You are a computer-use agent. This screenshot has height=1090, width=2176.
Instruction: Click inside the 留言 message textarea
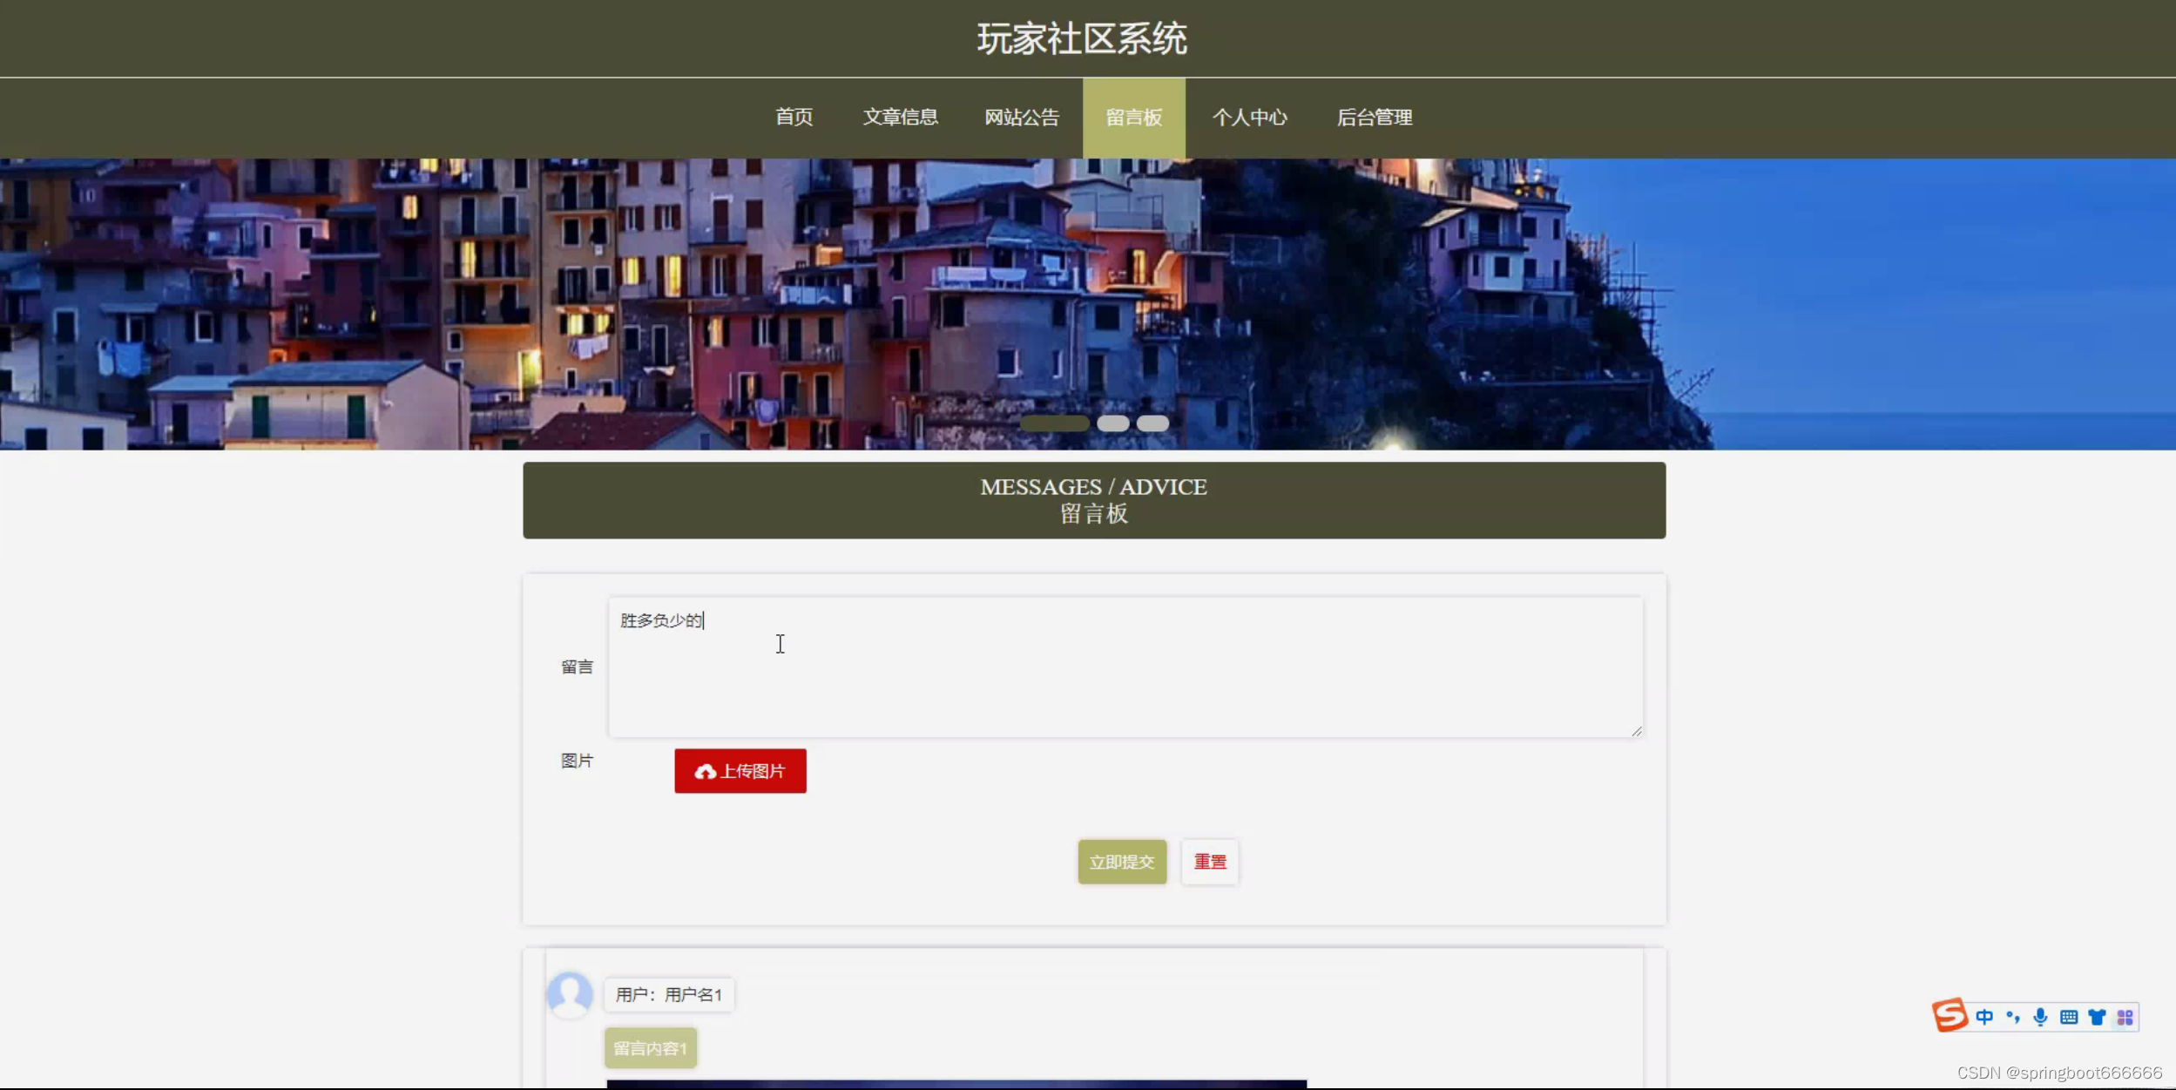click(x=1125, y=667)
